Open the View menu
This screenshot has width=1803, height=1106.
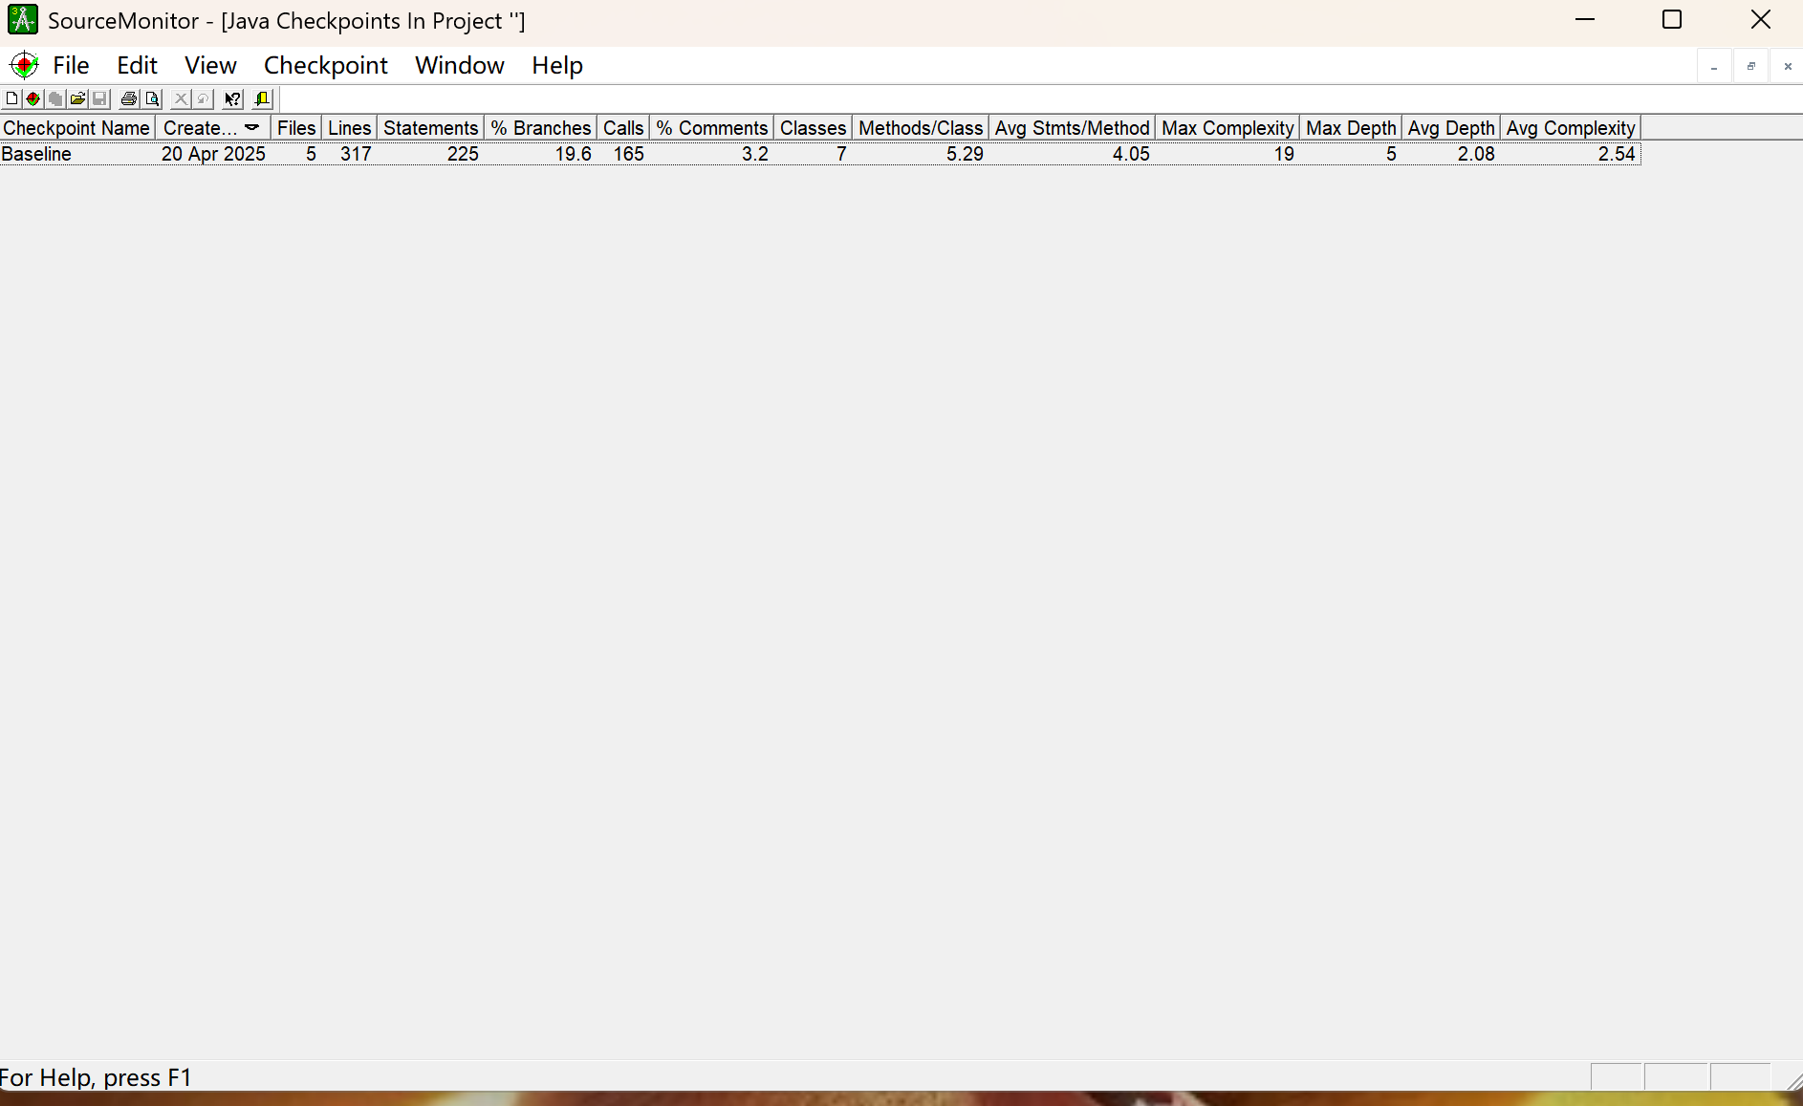coord(210,65)
